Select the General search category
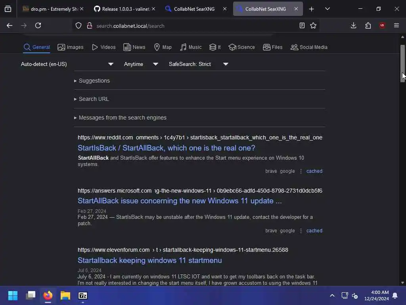 36,47
